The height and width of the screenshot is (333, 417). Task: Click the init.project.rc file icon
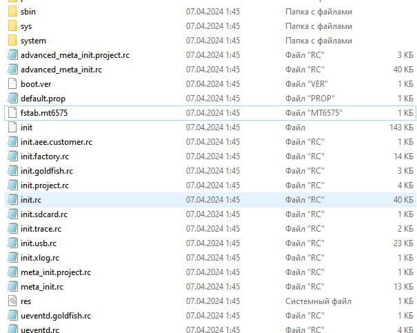pyautogui.click(x=12, y=185)
